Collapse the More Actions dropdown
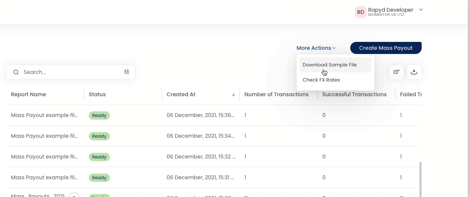Screen dimensions: 470x197 (316, 48)
